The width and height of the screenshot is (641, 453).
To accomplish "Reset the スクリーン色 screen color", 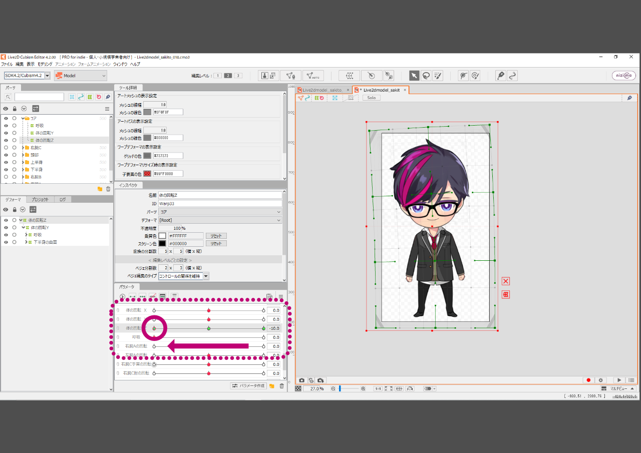I will [x=216, y=244].
